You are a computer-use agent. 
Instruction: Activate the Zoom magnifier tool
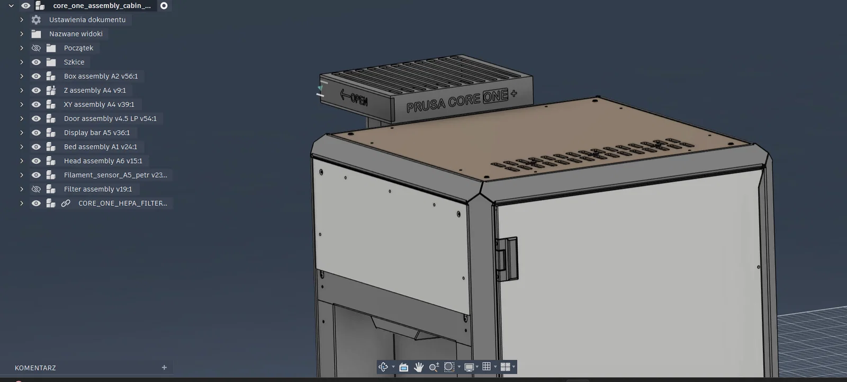(x=434, y=367)
